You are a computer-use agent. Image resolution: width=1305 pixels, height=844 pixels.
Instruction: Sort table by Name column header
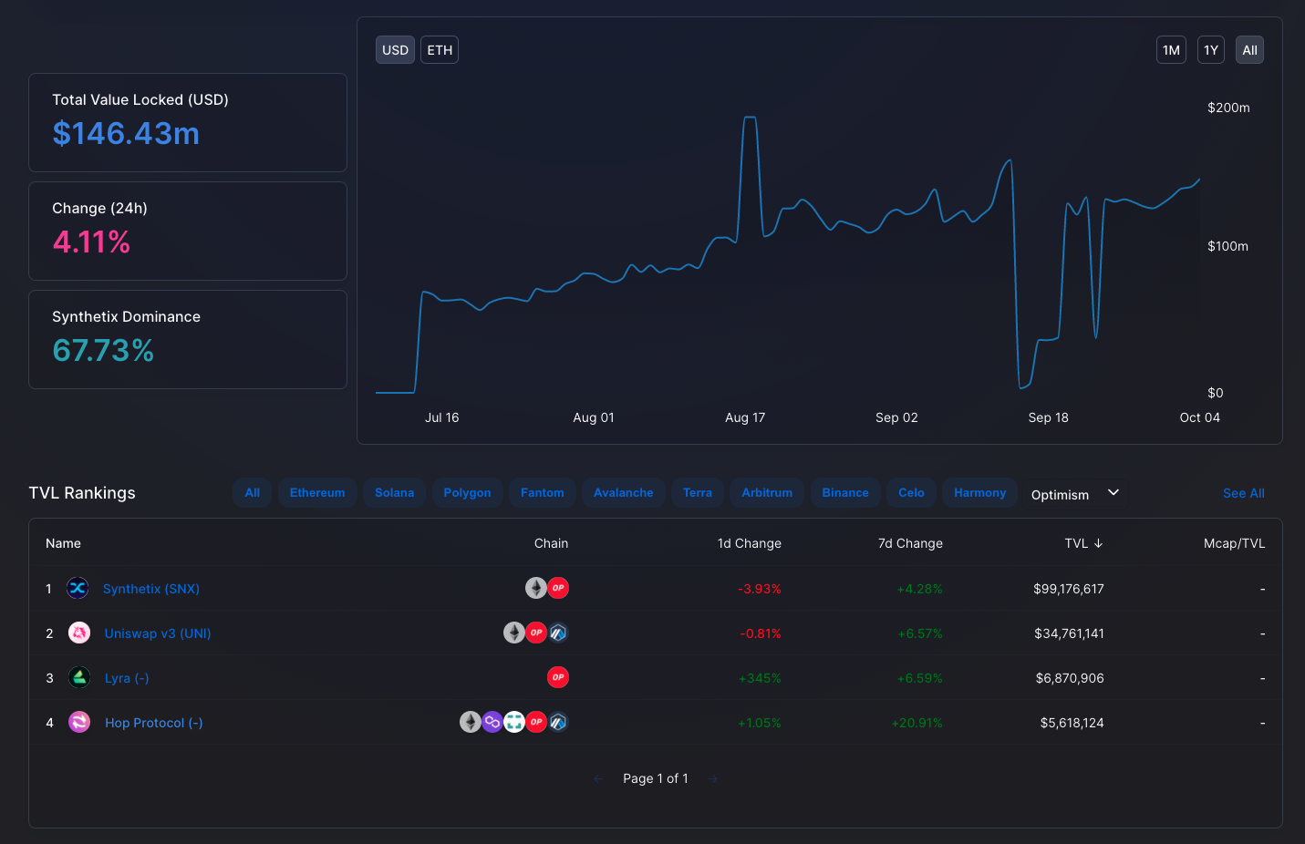pyautogui.click(x=63, y=543)
